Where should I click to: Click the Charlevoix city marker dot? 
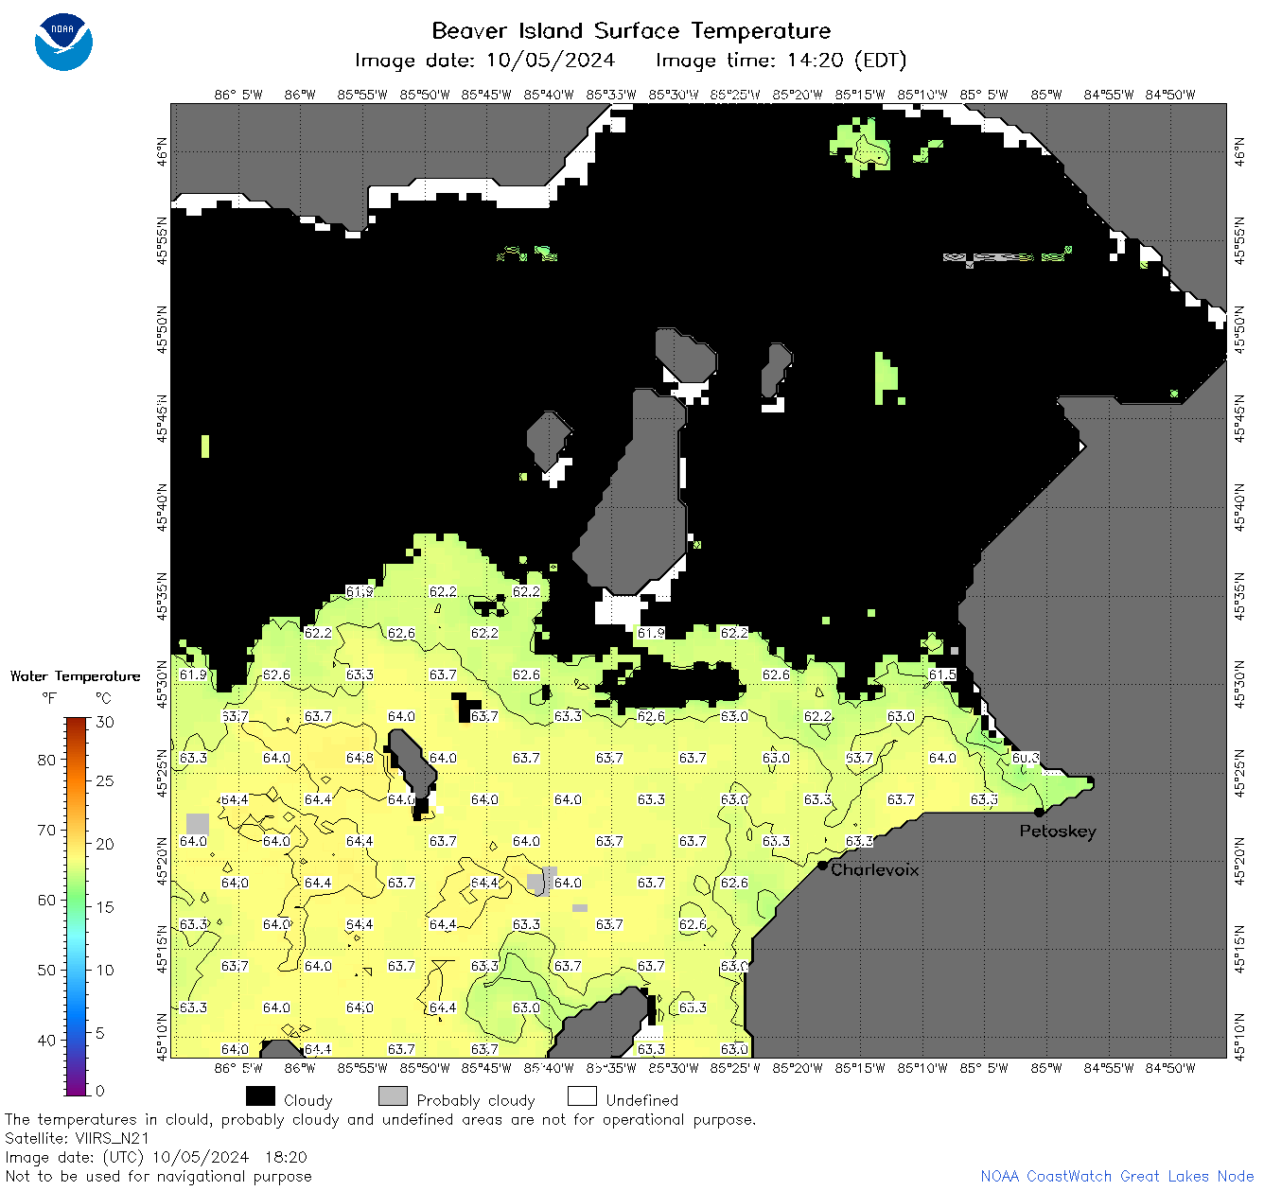tap(822, 865)
